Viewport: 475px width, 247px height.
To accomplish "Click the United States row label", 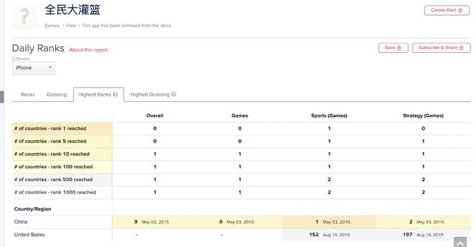I will [29, 235].
